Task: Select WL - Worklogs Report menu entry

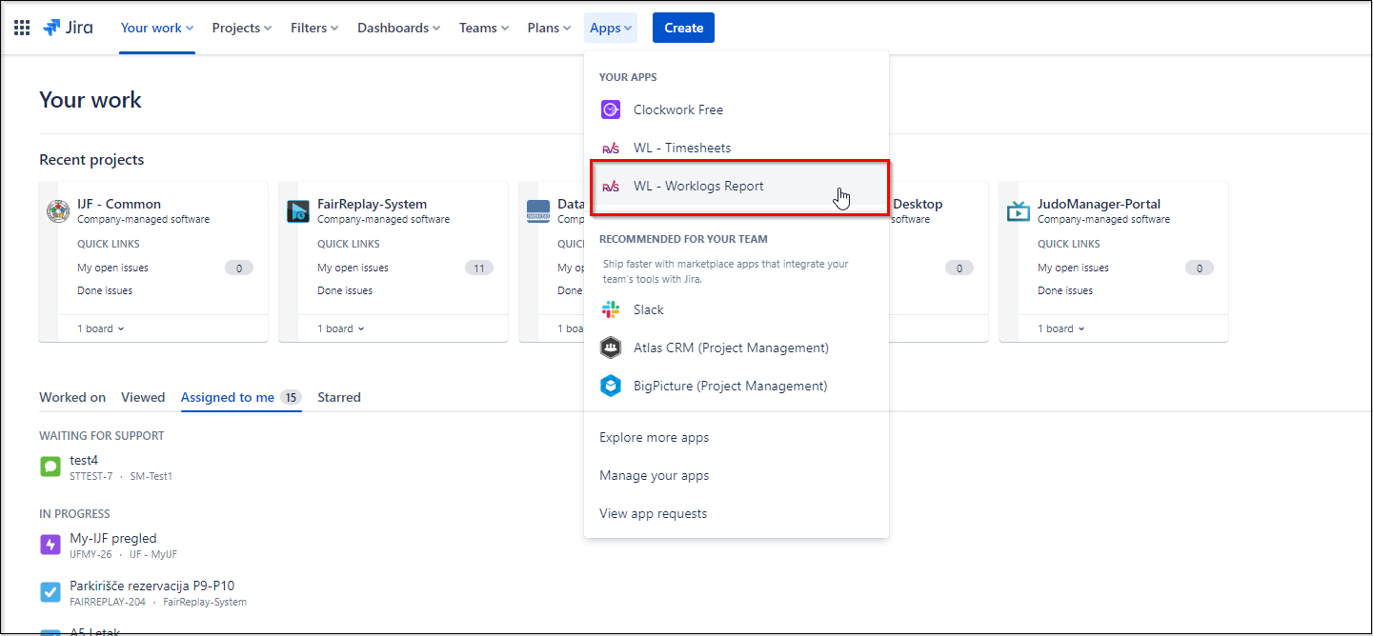Action: tap(737, 186)
